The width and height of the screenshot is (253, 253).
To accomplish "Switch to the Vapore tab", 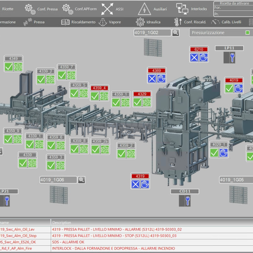I will [x=110, y=22].
